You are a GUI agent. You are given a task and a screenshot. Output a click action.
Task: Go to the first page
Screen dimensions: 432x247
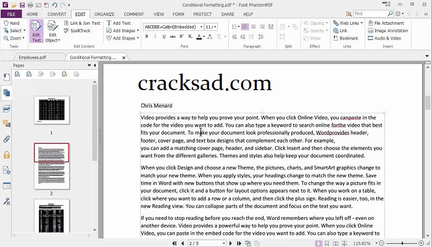tap(175, 243)
